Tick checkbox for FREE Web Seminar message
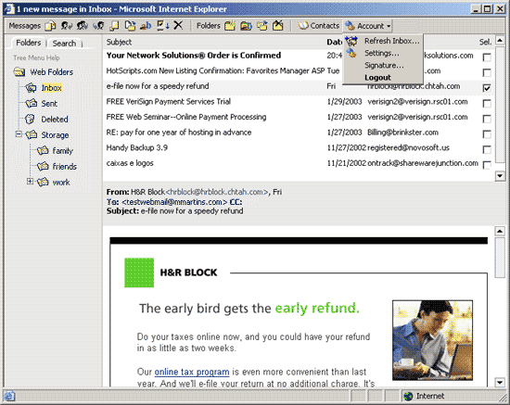Screen dimensions: 510x405 tap(487, 119)
